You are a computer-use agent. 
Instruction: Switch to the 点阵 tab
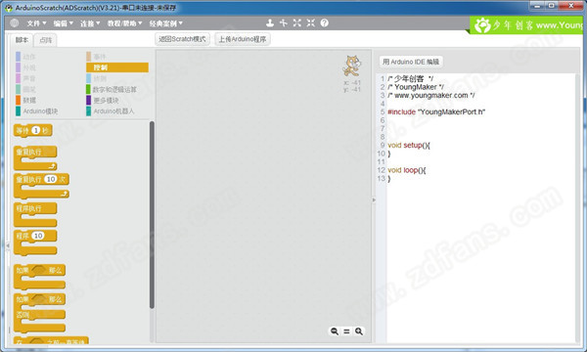[x=46, y=40]
